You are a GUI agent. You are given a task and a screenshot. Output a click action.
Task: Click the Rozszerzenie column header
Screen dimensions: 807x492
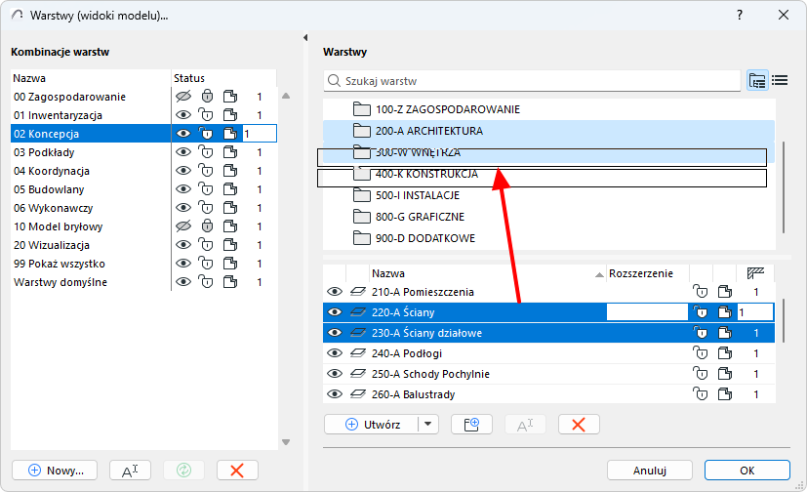pyautogui.click(x=647, y=273)
